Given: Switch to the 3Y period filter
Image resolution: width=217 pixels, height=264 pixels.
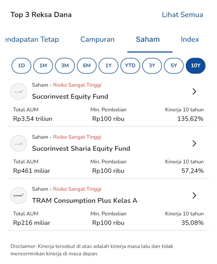Looking at the screenshot, I should click(x=152, y=65).
